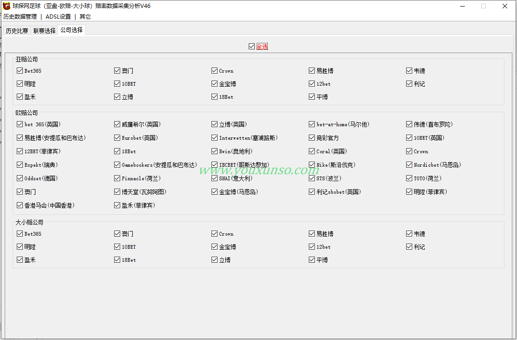
Task: Toggle Crown in the 大小赔公司 group
Action: point(214,233)
